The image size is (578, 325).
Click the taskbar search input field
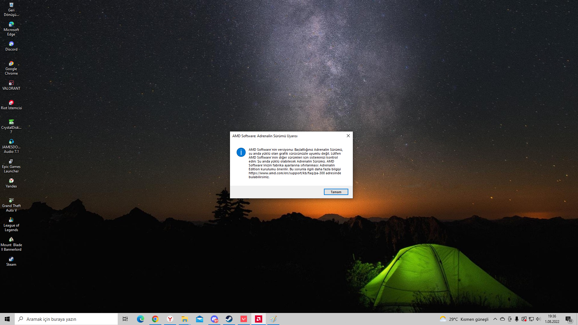tap(66, 319)
